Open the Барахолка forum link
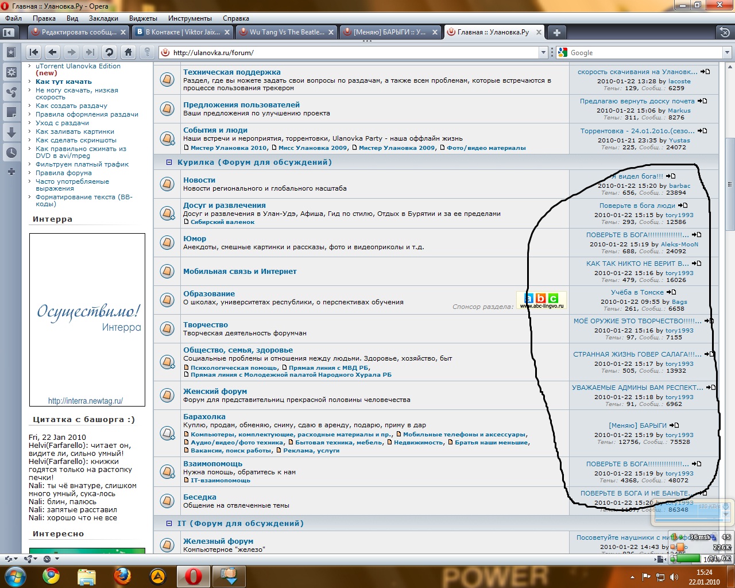 tap(204, 417)
